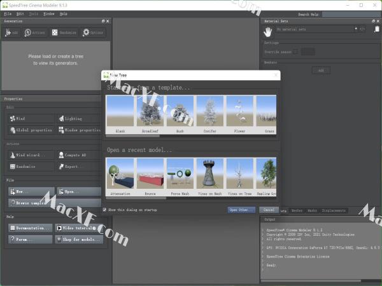Click Browse samples button
Image resolution: width=382 pixels, height=286 pixels.
55,203
